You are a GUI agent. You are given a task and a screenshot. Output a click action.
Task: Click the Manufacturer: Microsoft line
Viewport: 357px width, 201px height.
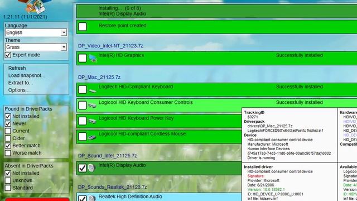268,144
